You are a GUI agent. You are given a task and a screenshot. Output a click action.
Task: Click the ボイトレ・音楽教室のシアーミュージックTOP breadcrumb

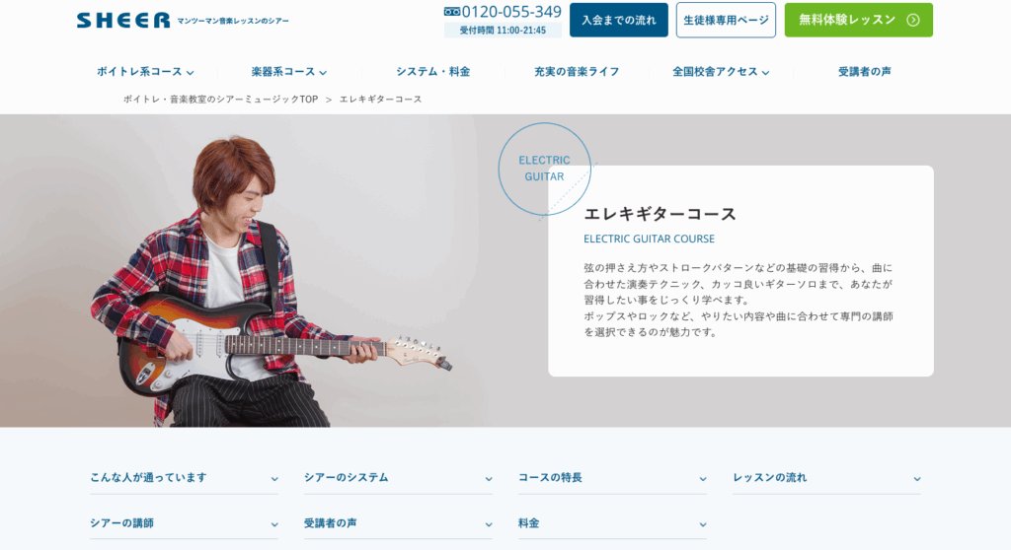[x=220, y=100]
